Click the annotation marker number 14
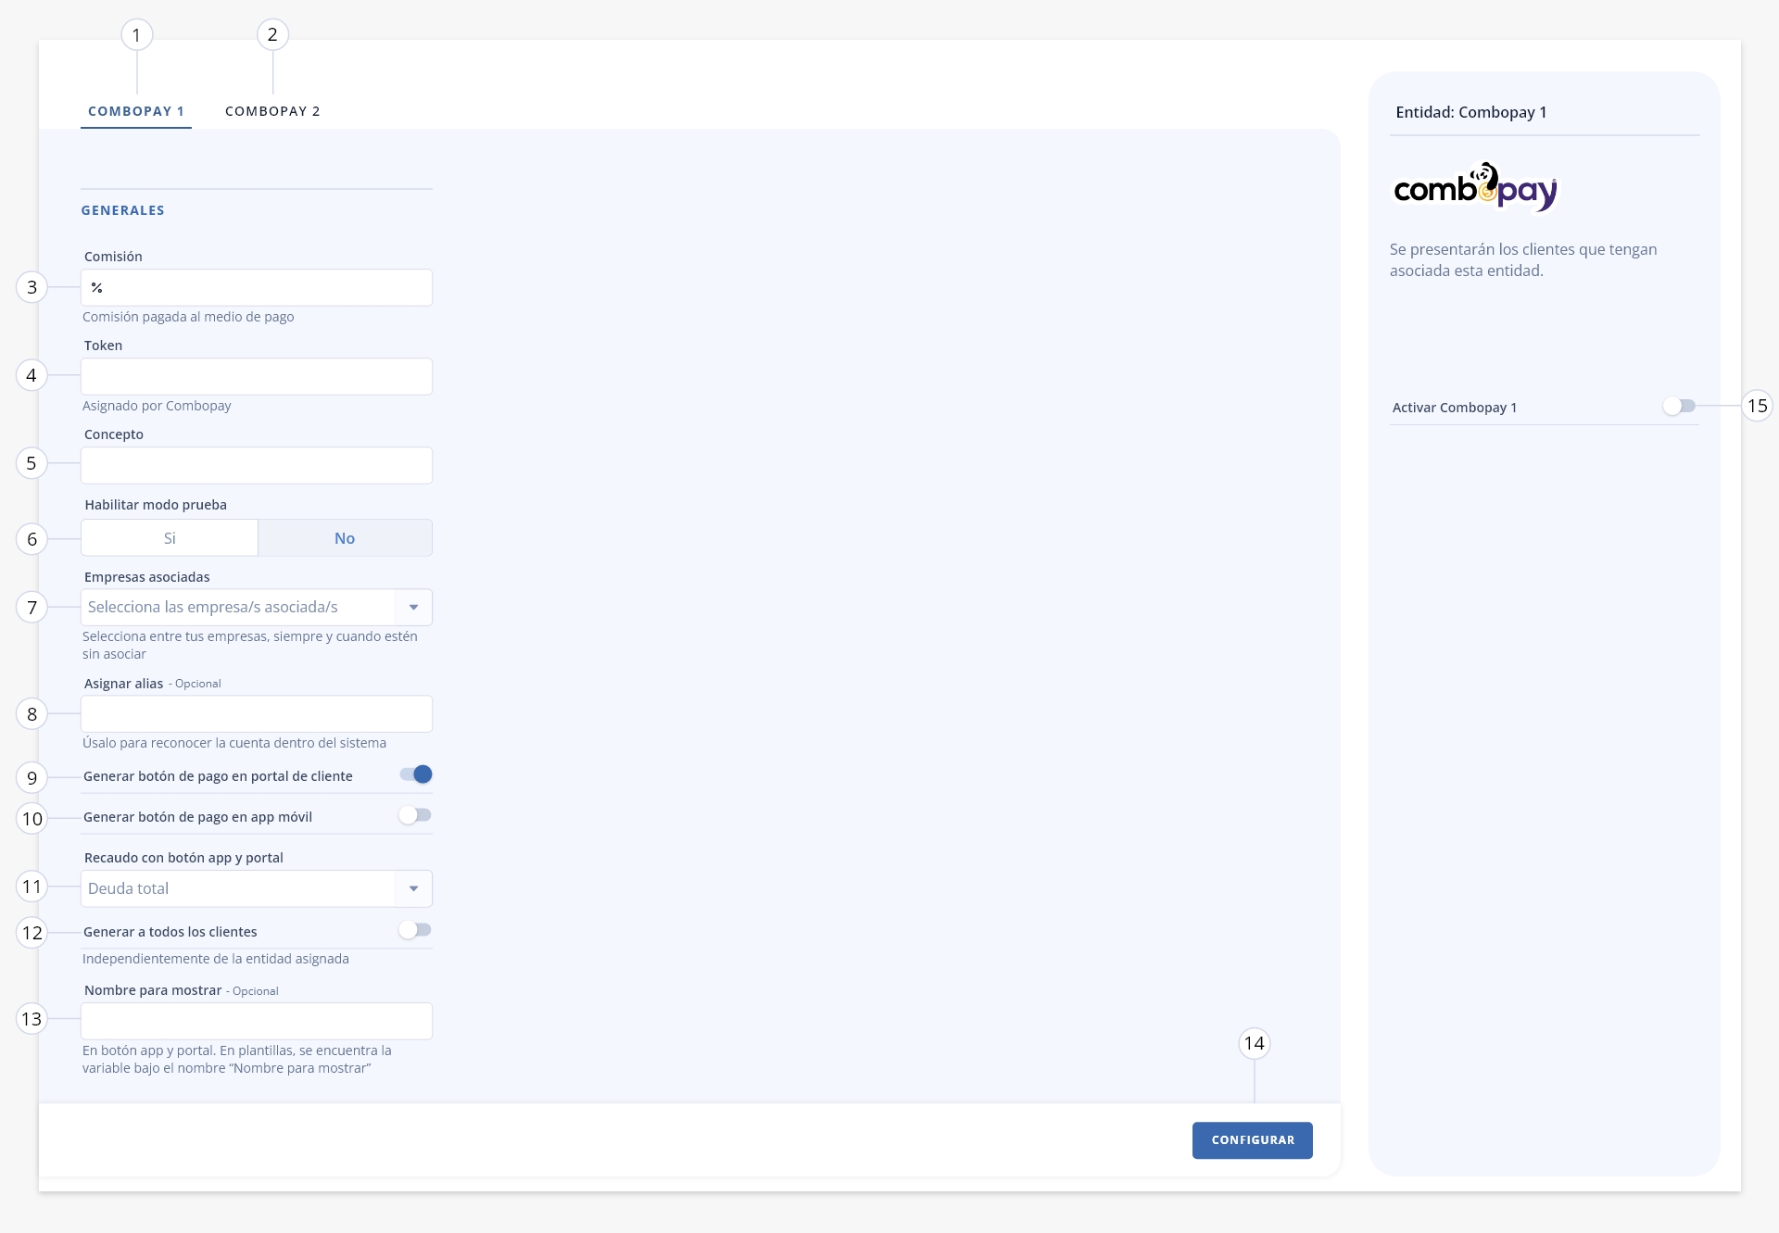The height and width of the screenshot is (1233, 1779). (x=1254, y=1043)
